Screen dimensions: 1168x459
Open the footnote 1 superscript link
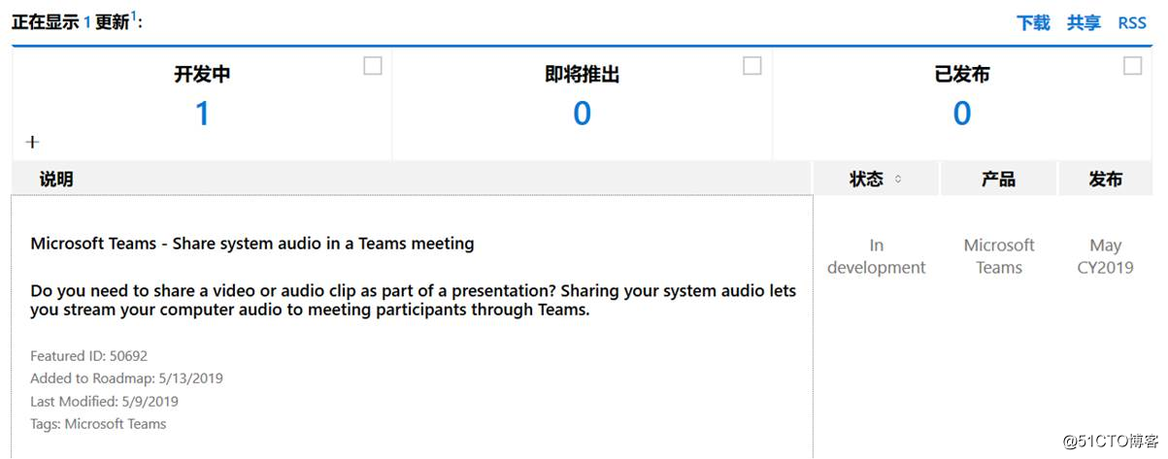coord(133,15)
